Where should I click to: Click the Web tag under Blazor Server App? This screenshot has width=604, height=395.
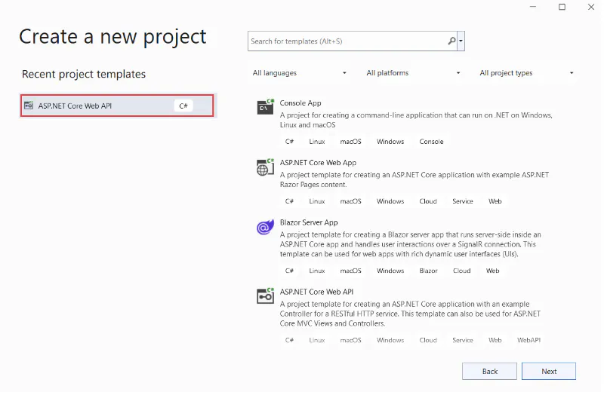coord(493,271)
